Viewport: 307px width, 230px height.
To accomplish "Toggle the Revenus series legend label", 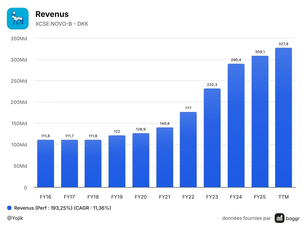I will click(x=62, y=208).
